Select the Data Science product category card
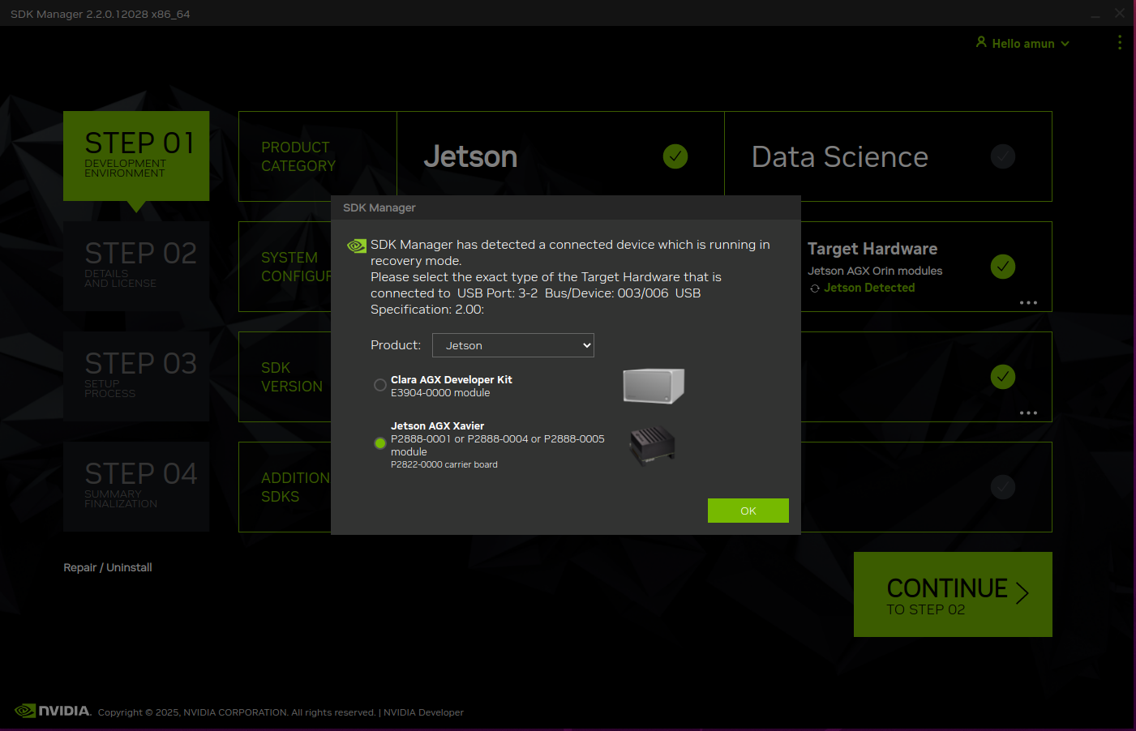 (x=888, y=156)
